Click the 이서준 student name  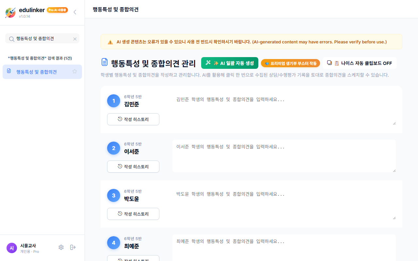pyautogui.click(x=132, y=152)
